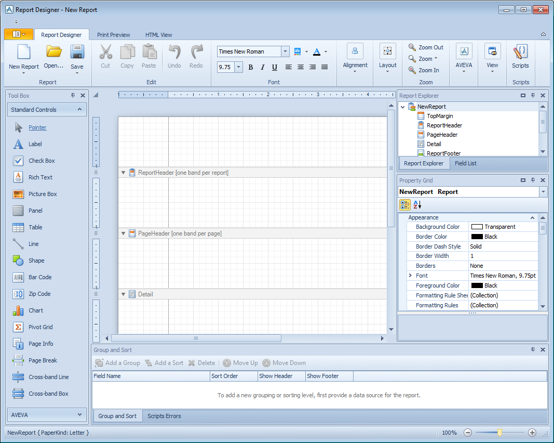Click Zoom Out in the Zoom group

(426, 47)
